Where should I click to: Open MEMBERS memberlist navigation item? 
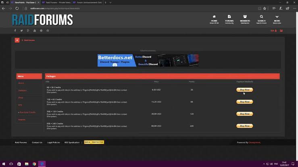(245, 19)
